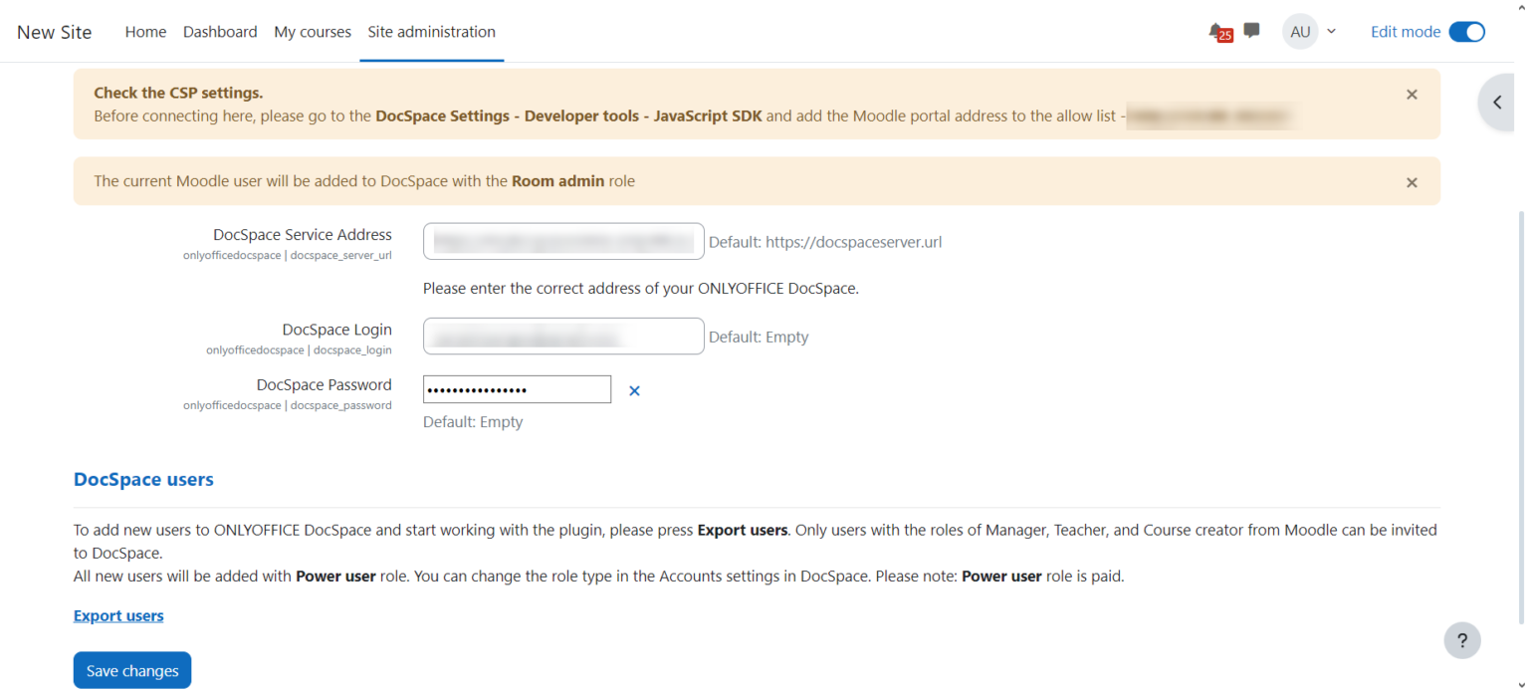The image size is (1529, 692).
Task: Clear the DocSpace Password with blue X
Action: tap(634, 390)
